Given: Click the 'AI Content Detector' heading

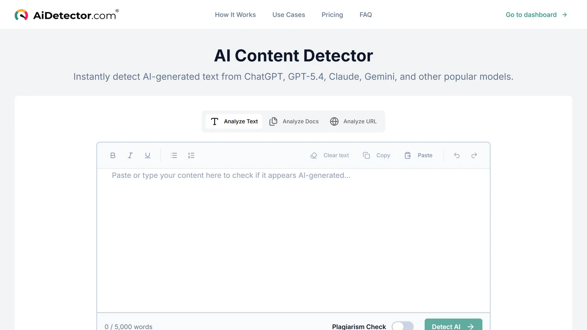Looking at the screenshot, I should [x=293, y=55].
